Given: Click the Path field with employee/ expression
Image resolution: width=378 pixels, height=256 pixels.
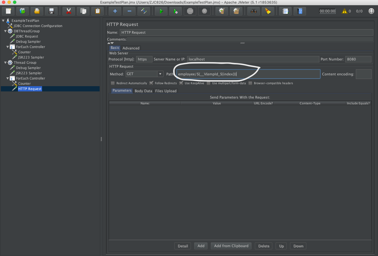Looking at the screenshot, I should pyautogui.click(x=248, y=74).
